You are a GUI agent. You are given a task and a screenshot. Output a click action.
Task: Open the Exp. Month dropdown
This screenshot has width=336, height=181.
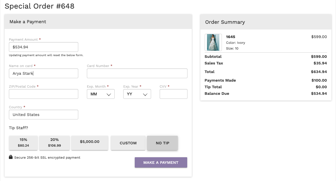tap(101, 94)
